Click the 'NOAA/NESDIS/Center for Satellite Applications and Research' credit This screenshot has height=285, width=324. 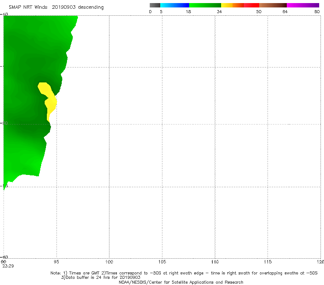point(181,282)
